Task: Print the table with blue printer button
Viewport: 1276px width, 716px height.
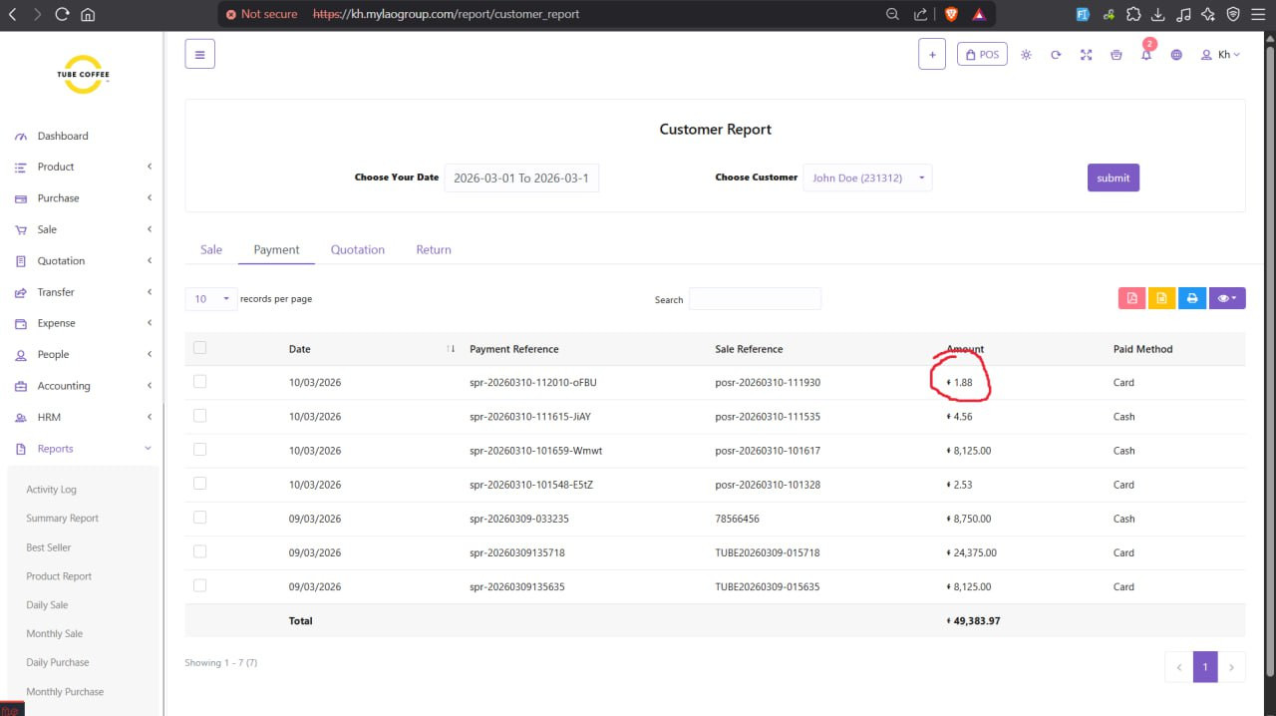Action: 1190,297
